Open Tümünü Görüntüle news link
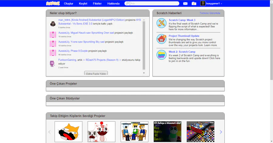273x143 pixels. (210, 13)
